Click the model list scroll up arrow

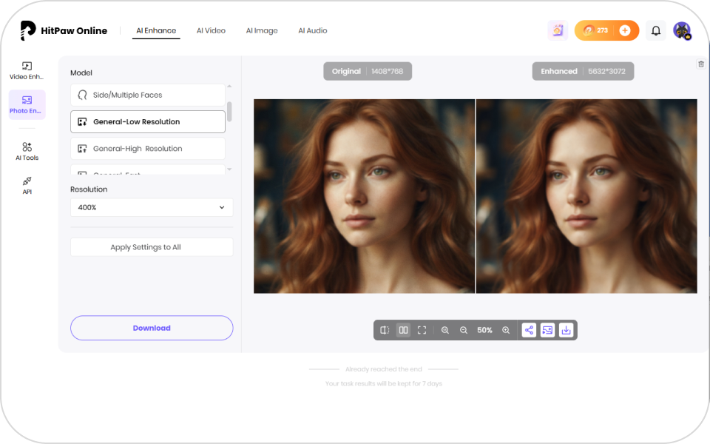[229, 86]
